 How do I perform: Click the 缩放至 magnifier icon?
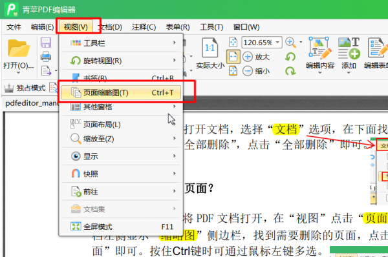(x=76, y=139)
